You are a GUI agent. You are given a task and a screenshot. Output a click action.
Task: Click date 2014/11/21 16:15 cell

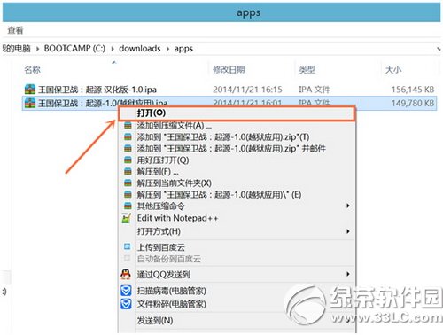click(x=247, y=90)
